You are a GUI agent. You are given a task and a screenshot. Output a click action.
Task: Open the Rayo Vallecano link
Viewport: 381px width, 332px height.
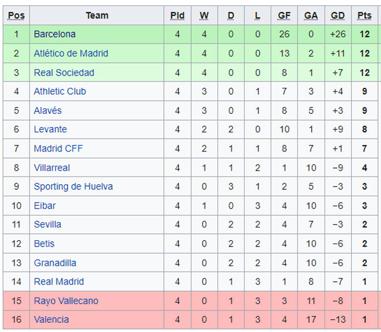pyautogui.click(x=66, y=301)
